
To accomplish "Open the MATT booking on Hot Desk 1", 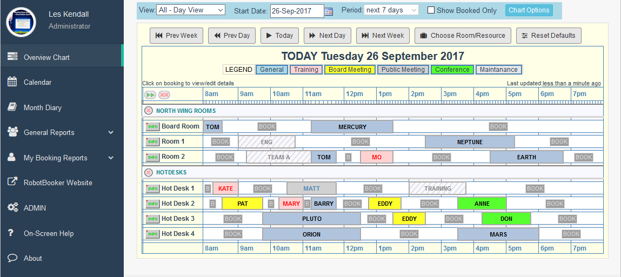I will (311, 189).
